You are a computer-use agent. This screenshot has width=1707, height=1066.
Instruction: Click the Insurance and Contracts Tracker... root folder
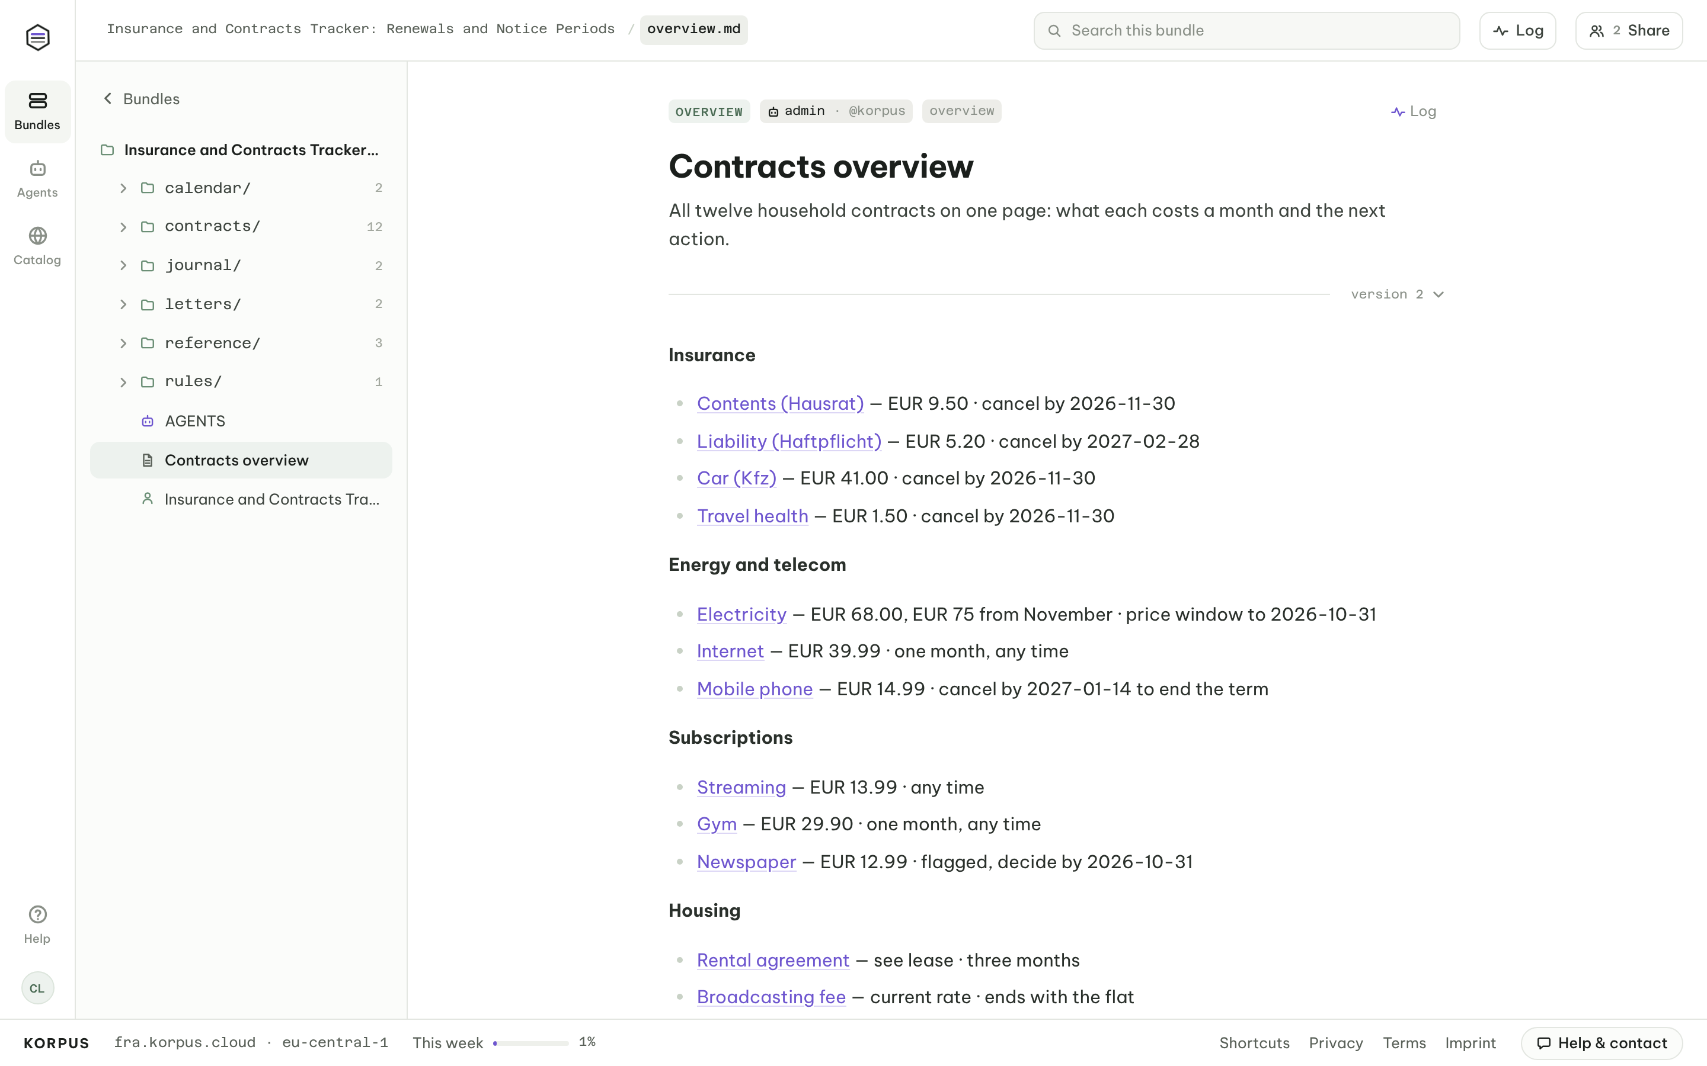[x=241, y=150]
